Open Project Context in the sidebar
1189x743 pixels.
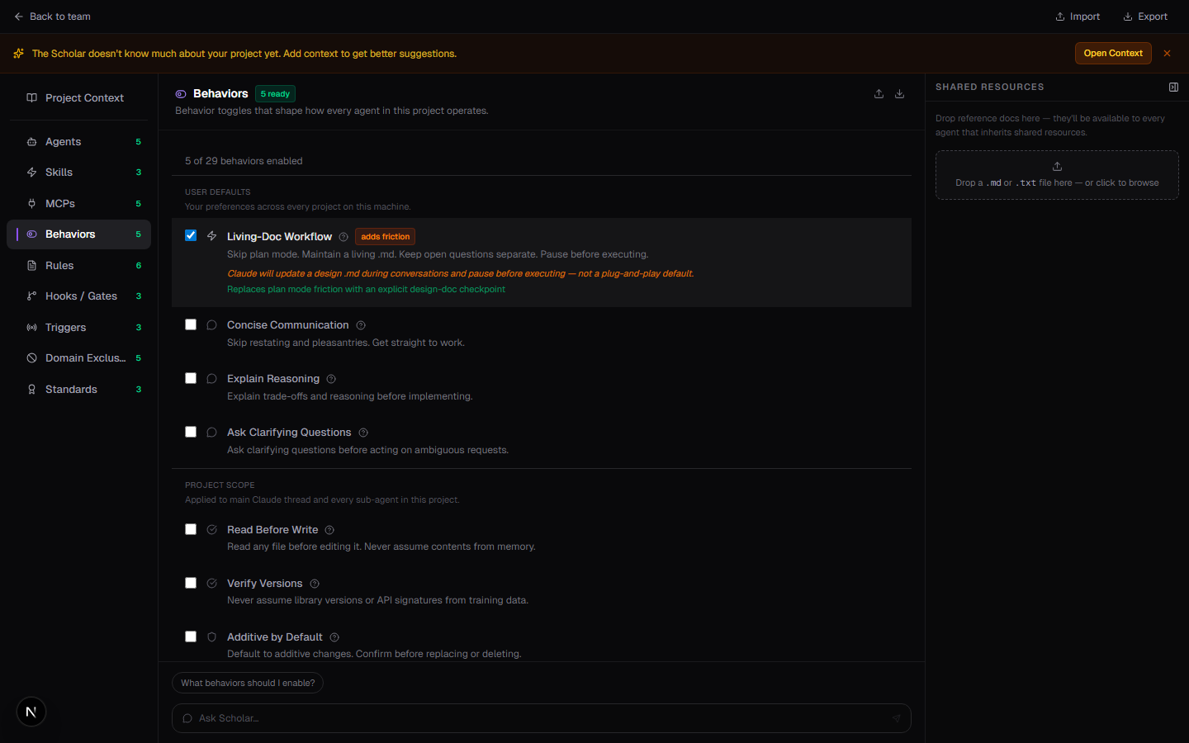coord(78,97)
